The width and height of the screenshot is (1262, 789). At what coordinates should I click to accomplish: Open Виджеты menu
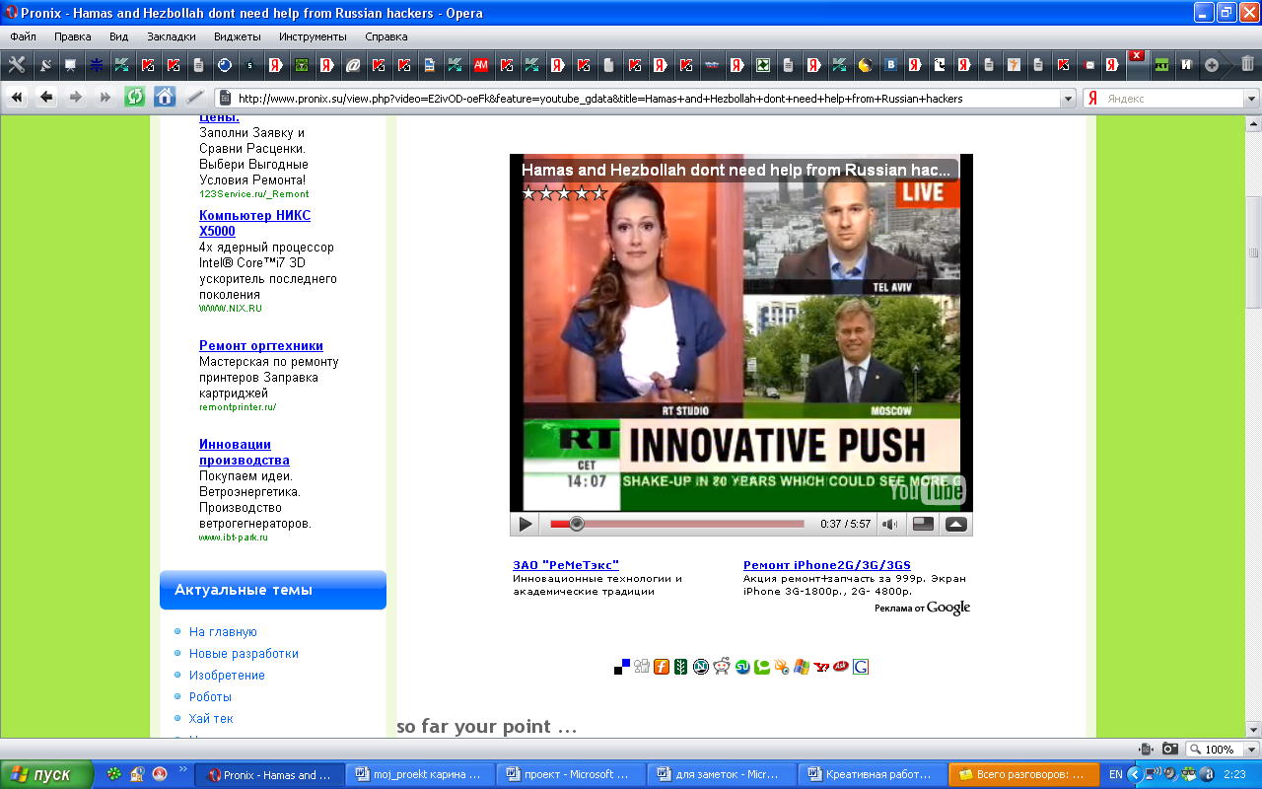pos(238,36)
